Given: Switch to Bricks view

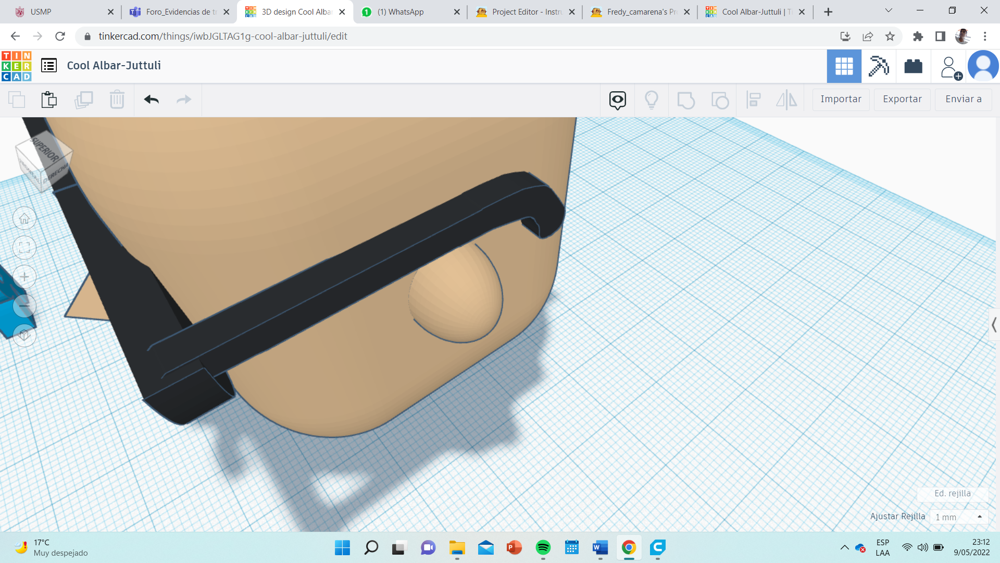Looking at the screenshot, I should point(914,66).
